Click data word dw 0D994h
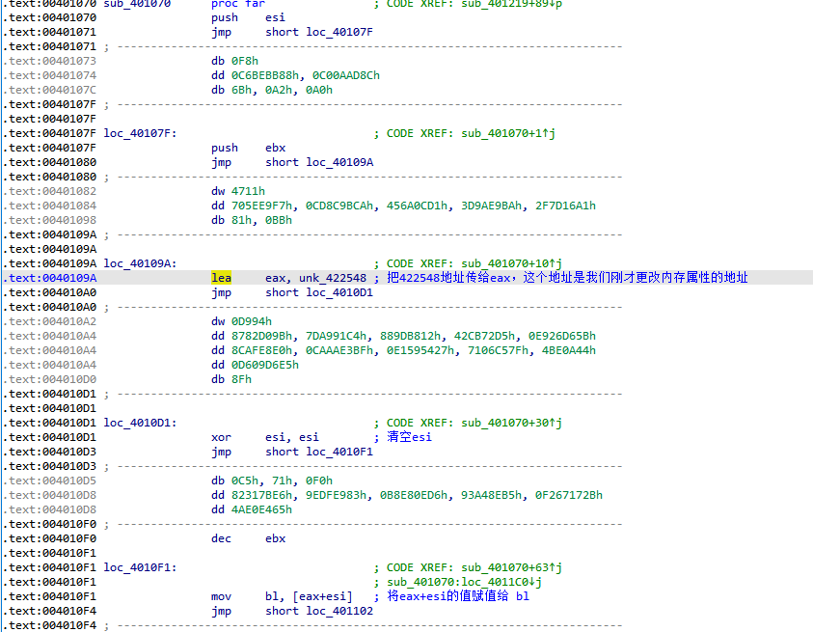The height and width of the screenshot is (632, 813). tap(241, 321)
